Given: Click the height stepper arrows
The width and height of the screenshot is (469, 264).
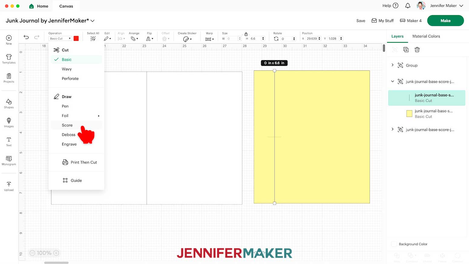Looking at the screenshot, I should (263, 38).
